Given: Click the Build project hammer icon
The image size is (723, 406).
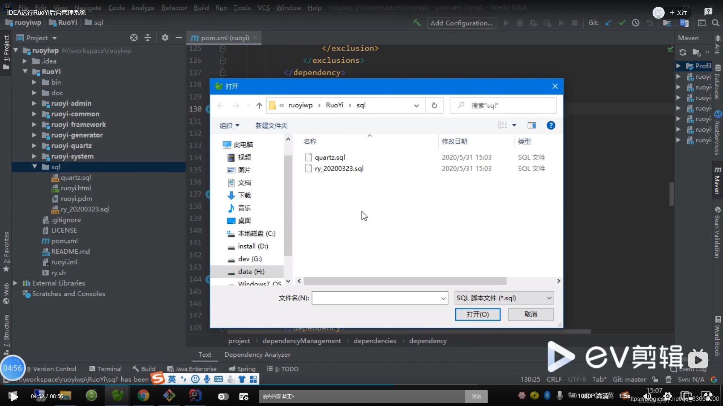Looking at the screenshot, I should point(417,23).
